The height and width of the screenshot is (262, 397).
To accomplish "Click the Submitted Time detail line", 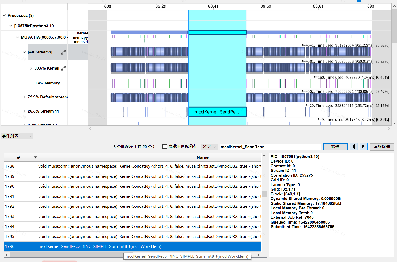I will click(x=303, y=227).
